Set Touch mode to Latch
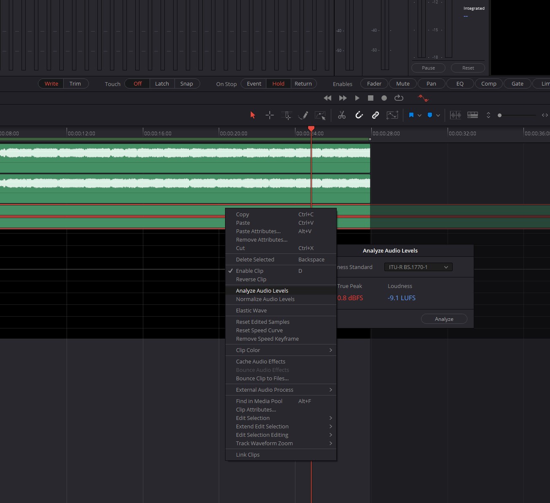The image size is (550, 503). coord(162,83)
